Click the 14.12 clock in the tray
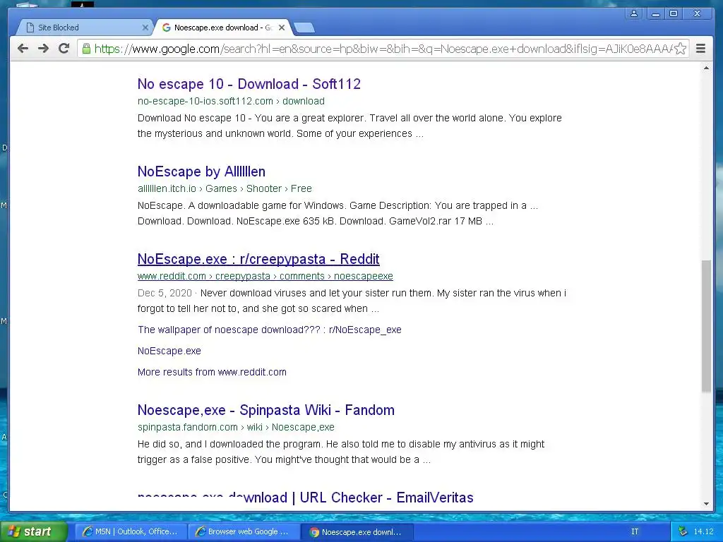The height and width of the screenshot is (542, 723). pos(703,532)
